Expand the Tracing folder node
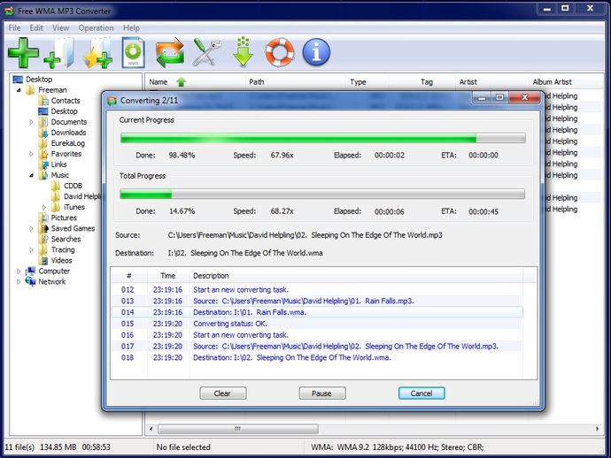 (31, 250)
